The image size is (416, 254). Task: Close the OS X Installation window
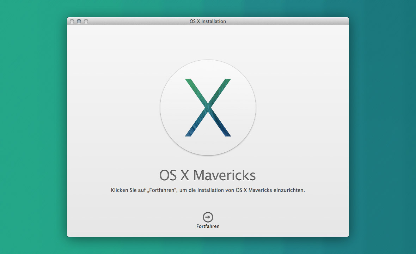point(72,21)
